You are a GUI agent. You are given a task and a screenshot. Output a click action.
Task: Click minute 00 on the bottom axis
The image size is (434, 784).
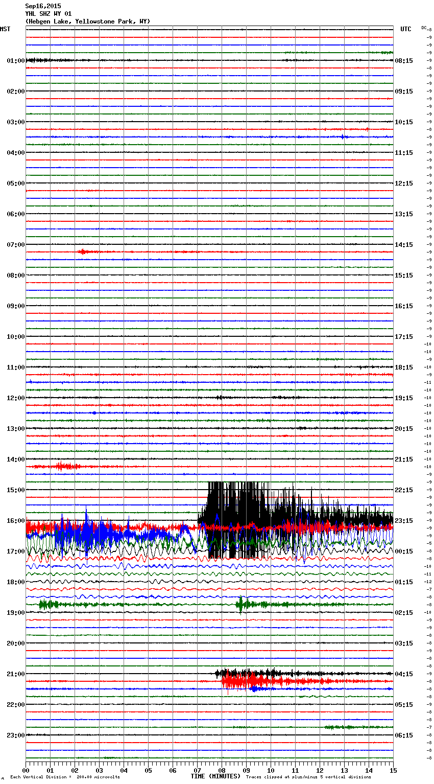tap(26, 770)
